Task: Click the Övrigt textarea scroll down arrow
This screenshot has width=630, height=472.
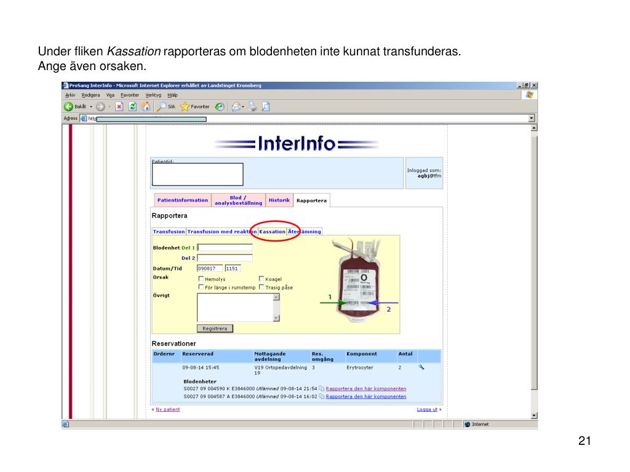Action: pyautogui.click(x=276, y=318)
